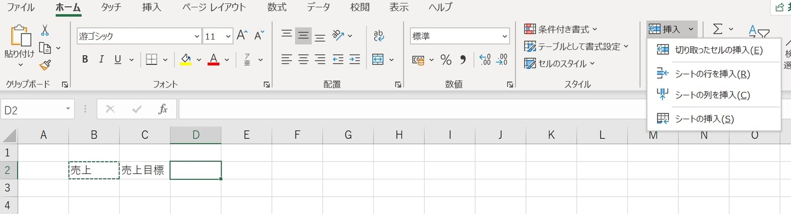Select the Format Painter brush icon
791x214 pixels.
(x=45, y=65)
